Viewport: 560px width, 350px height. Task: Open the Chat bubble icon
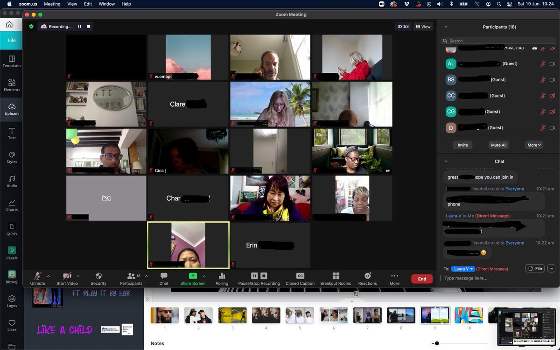pyautogui.click(x=164, y=276)
